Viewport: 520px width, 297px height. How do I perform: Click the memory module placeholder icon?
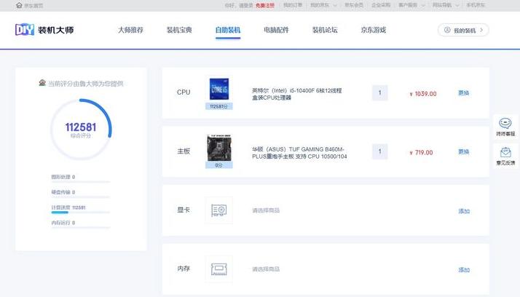219,269
